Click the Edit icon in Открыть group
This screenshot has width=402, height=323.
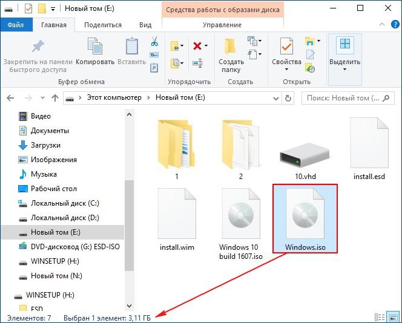[x=310, y=54]
